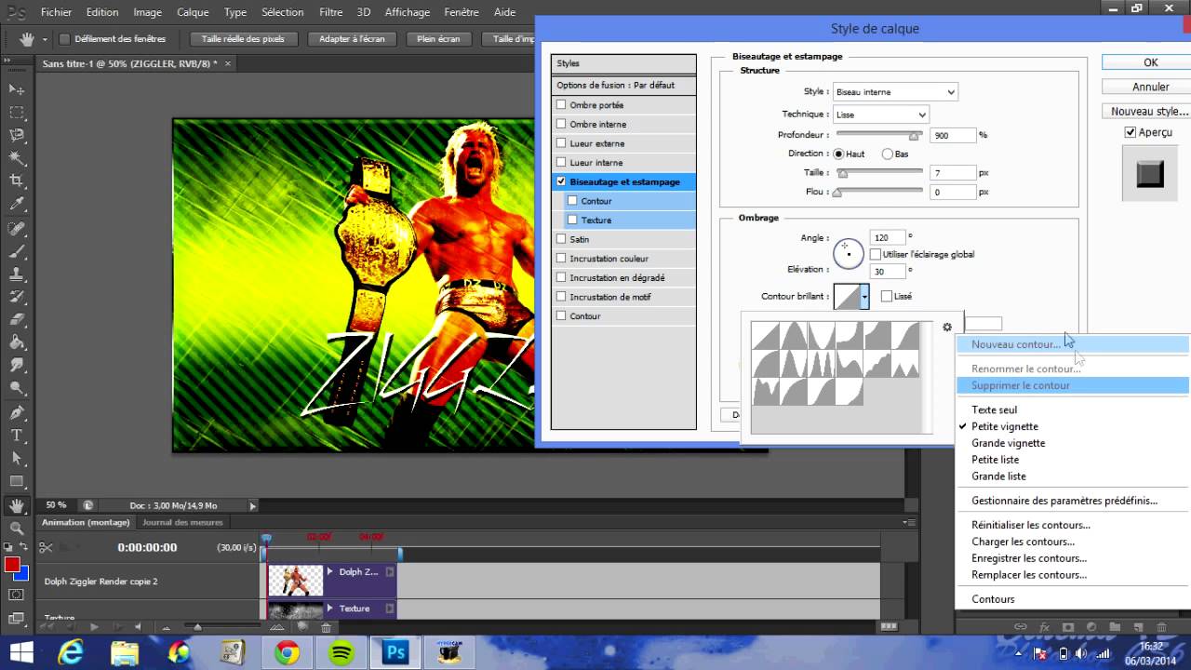The height and width of the screenshot is (670, 1191).
Task: Tick the Satin style checkbox
Action: 561,239
